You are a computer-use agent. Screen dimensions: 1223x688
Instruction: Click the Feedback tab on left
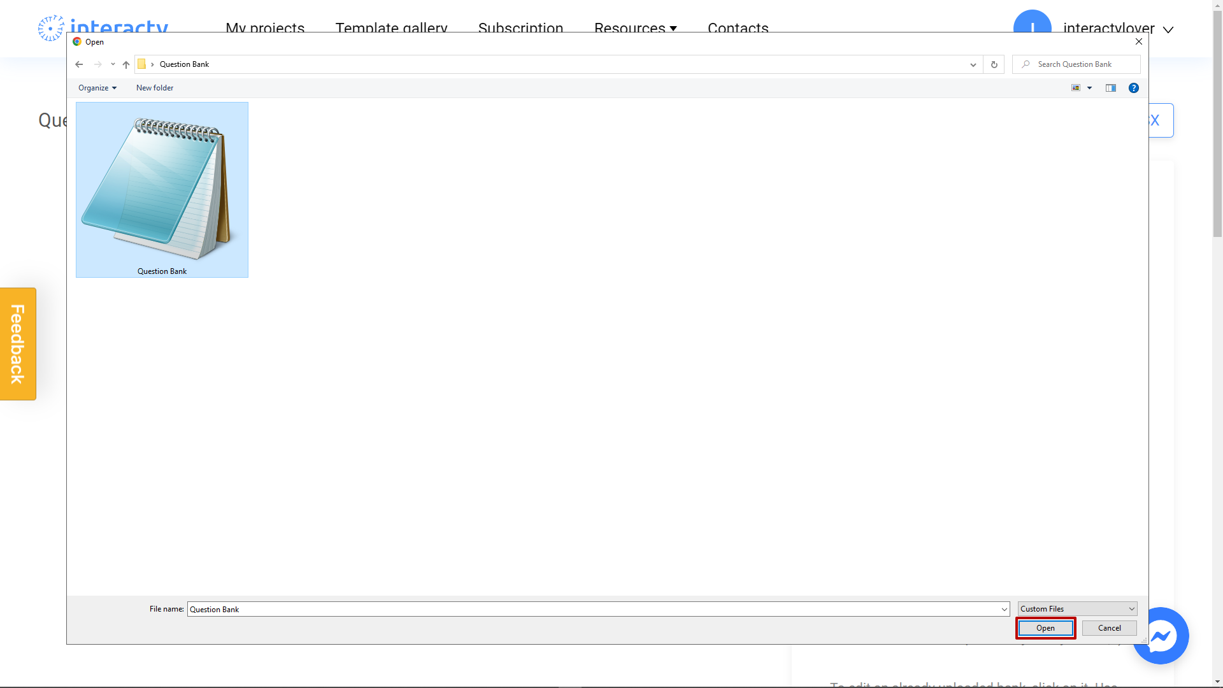click(18, 343)
